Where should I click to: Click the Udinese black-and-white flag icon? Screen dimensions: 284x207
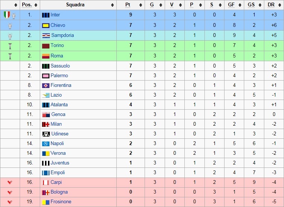pos(46,134)
